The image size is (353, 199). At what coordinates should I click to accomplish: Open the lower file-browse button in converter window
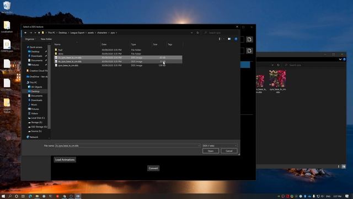pos(249,50)
